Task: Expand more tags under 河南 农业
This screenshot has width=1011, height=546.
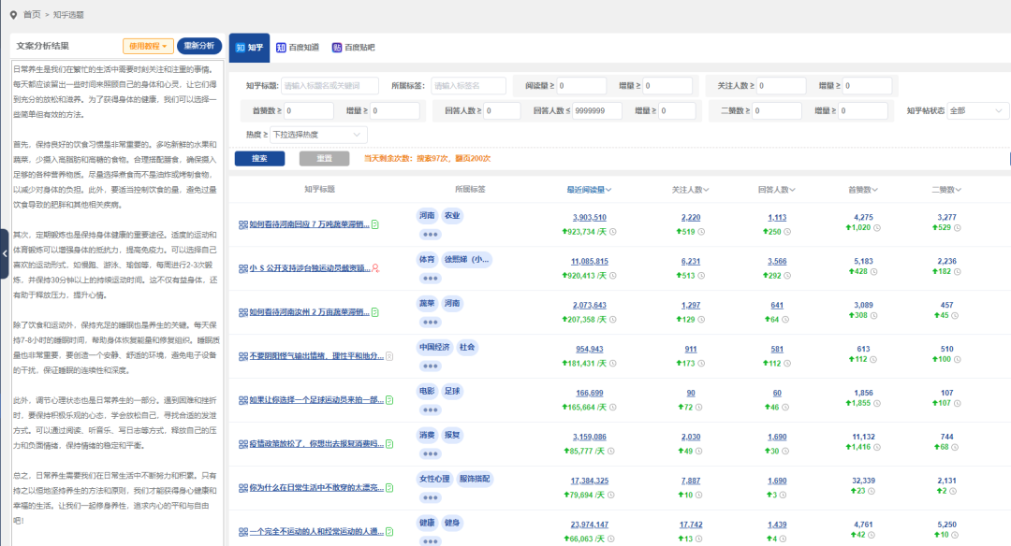Action: pyautogui.click(x=430, y=235)
